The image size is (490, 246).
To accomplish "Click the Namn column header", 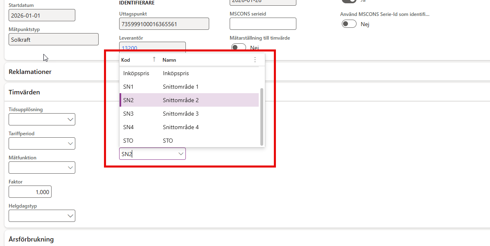I will [169, 60].
